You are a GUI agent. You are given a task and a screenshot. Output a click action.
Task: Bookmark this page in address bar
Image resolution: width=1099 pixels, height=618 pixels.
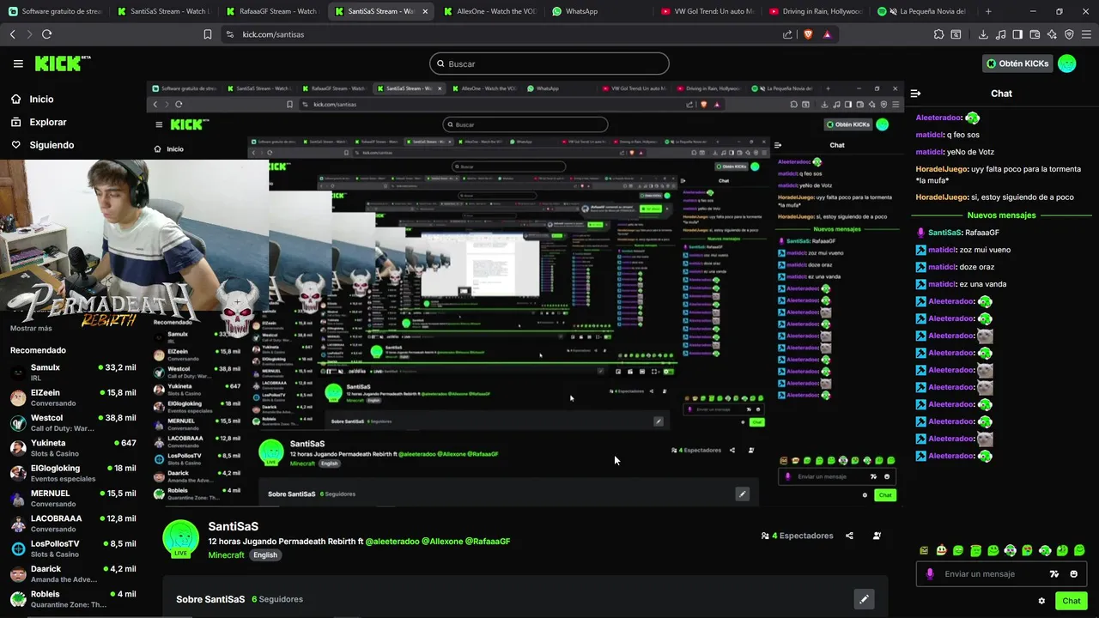(208, 34)
